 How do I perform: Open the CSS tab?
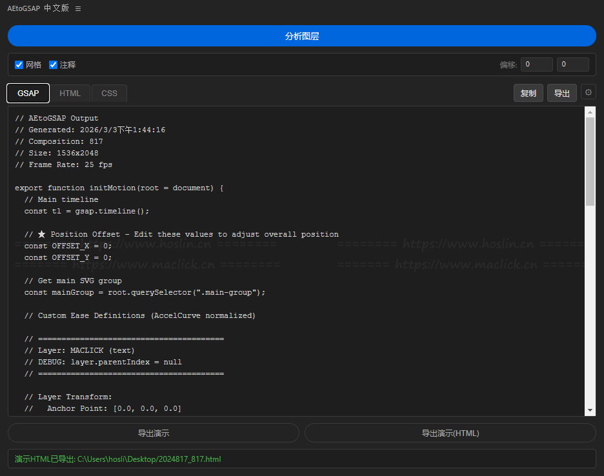tap(109, 94)
